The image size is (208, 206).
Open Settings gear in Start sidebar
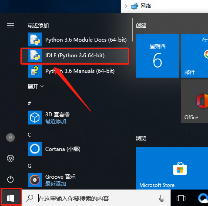(x=10, y=158)
